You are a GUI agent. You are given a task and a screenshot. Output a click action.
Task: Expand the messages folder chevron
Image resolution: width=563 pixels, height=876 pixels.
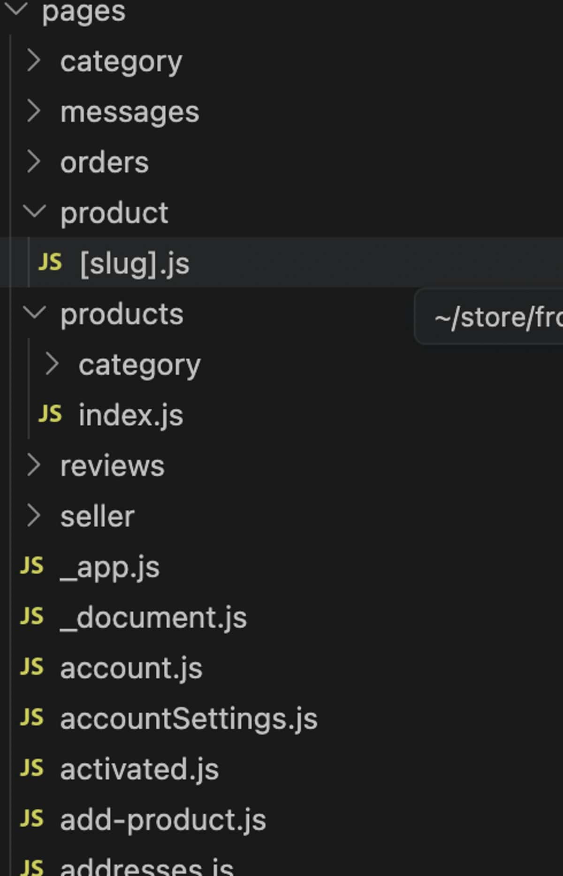[x=34, y=112]
